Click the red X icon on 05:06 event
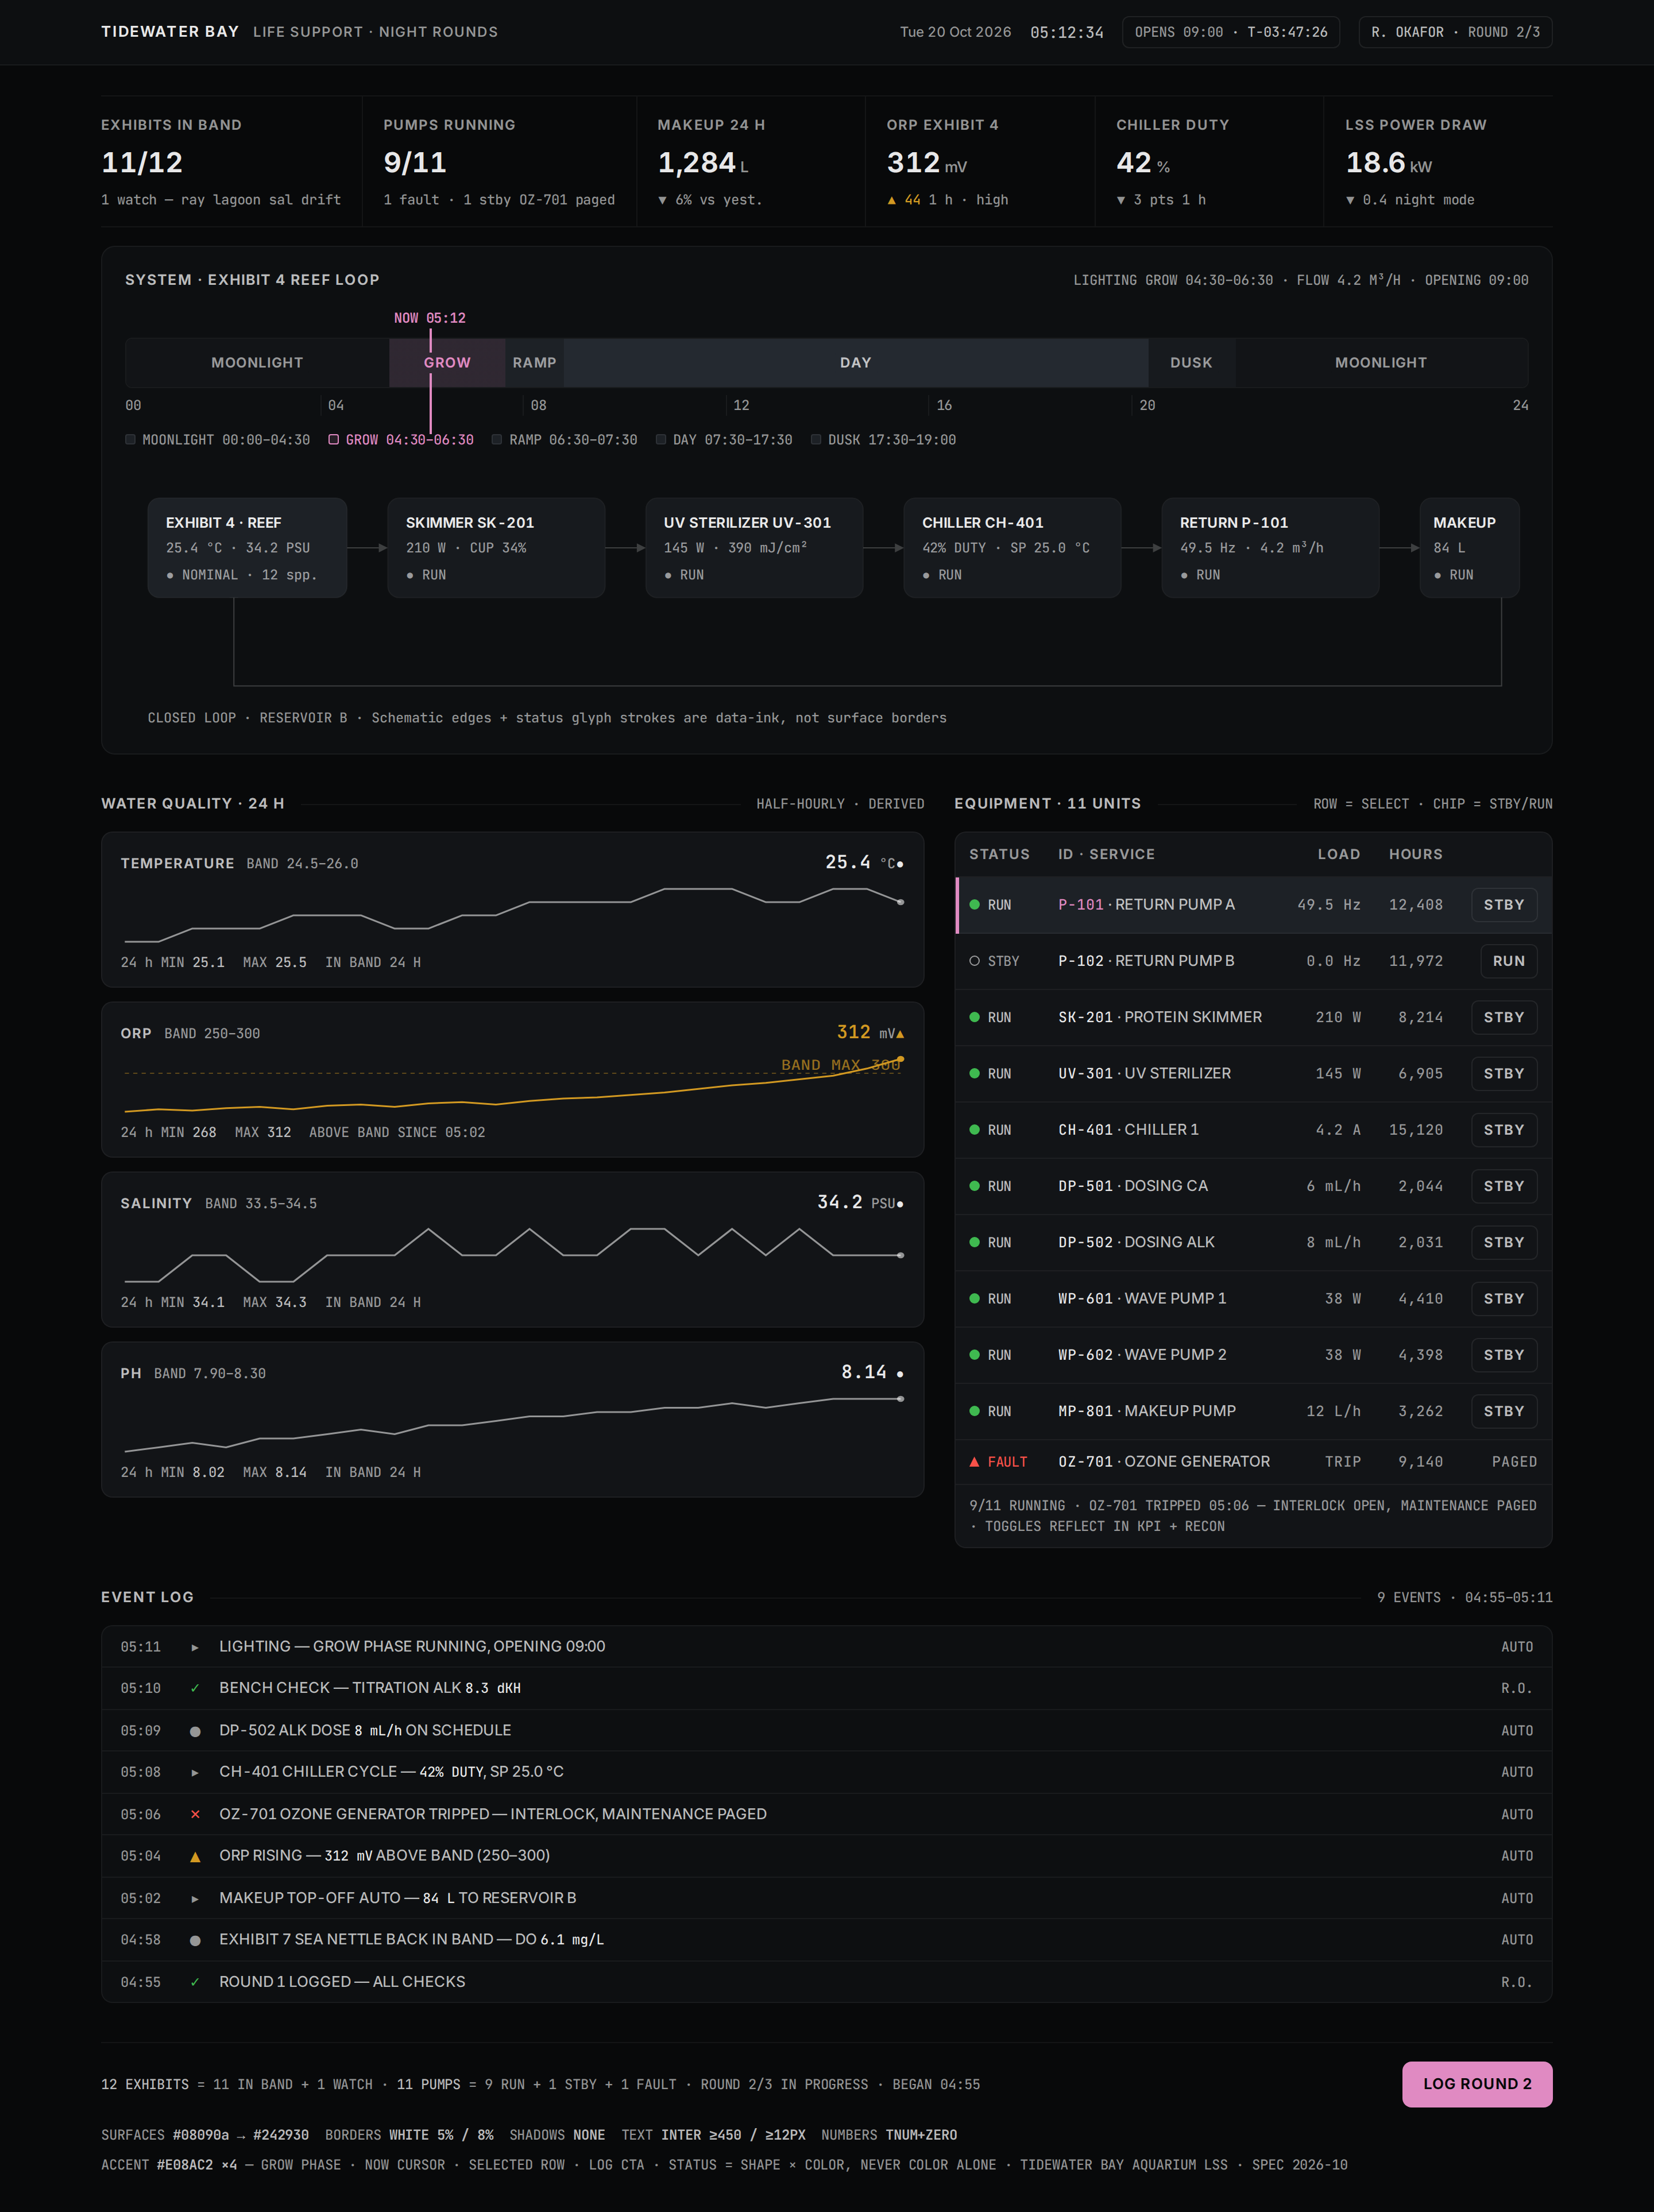Image resolution: width=1654 pixels, height=2212 pixels. pos(195,1814)
